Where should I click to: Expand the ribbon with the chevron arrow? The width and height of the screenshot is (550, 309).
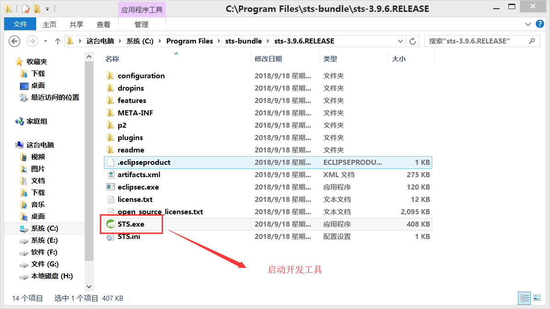pyautogui.click(x=528, y=24)
